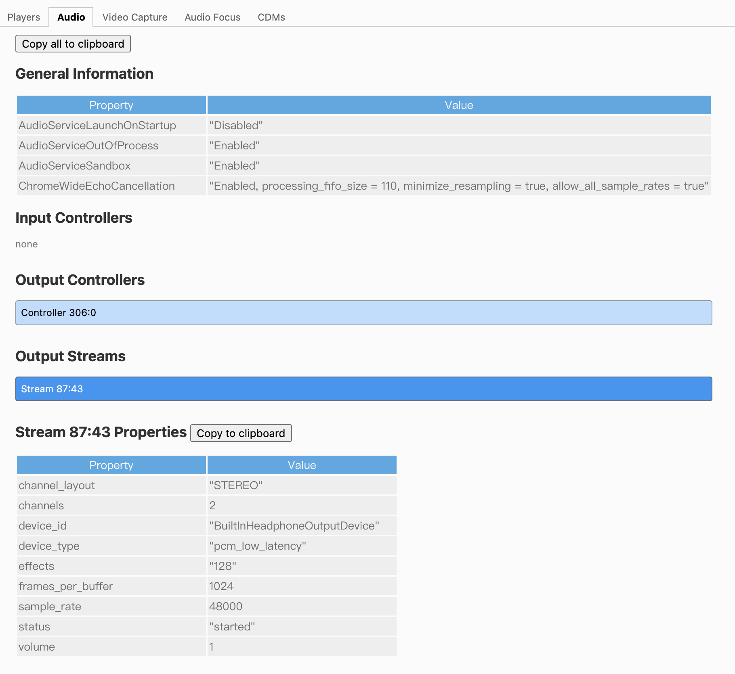Open the CDMs tab
This screenshot has width=735, height=674.
tap(271, 17)
